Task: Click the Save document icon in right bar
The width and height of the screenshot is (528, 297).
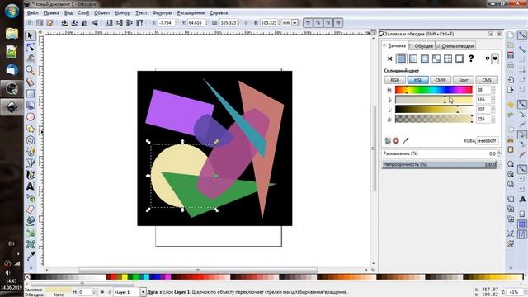Action: click(511, 55)
